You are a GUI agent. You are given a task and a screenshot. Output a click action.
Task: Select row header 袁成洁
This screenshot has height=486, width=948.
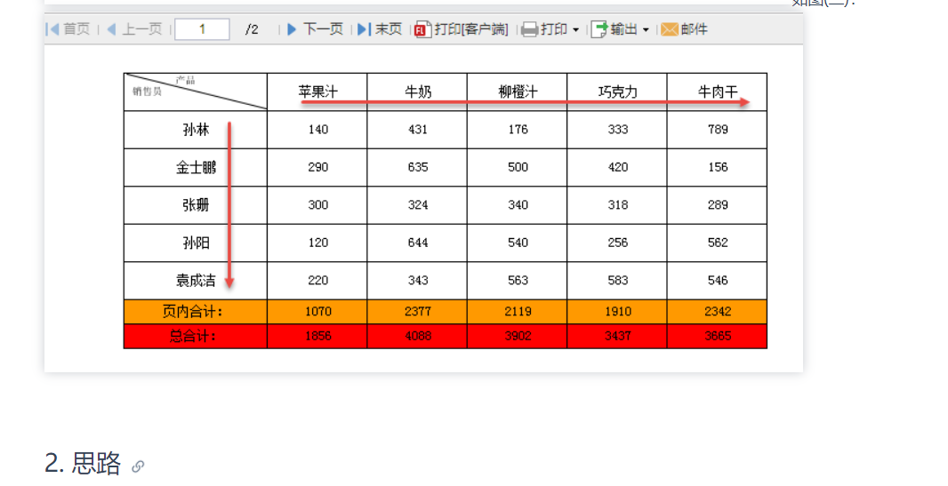[x=196, y=281]
